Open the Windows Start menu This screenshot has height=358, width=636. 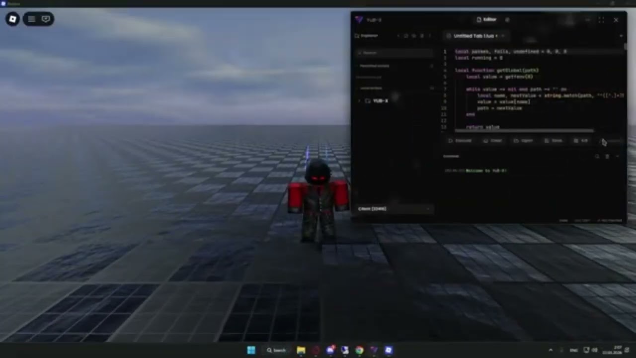tap(251, 350)
